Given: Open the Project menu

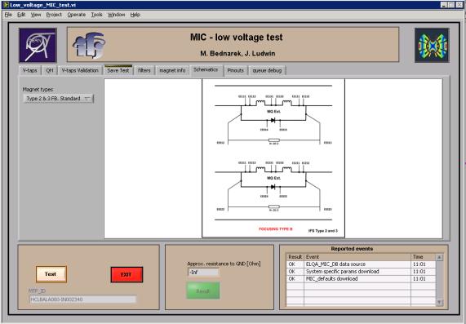Looking at the screenshot, I should [x=54, y=15].
